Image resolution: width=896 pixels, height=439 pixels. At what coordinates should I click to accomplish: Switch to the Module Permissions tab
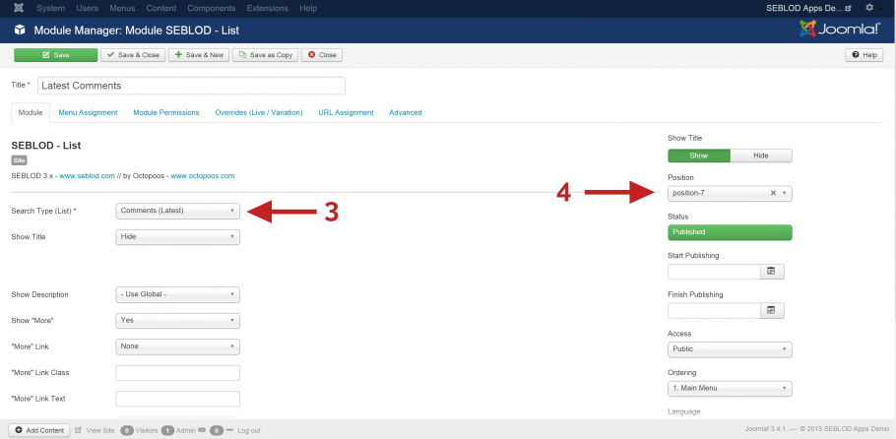point(166,112)
